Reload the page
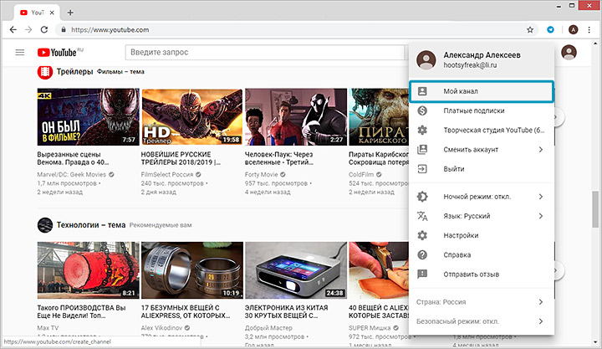This screenshot has height=349, width=602. tap(44, 29)
